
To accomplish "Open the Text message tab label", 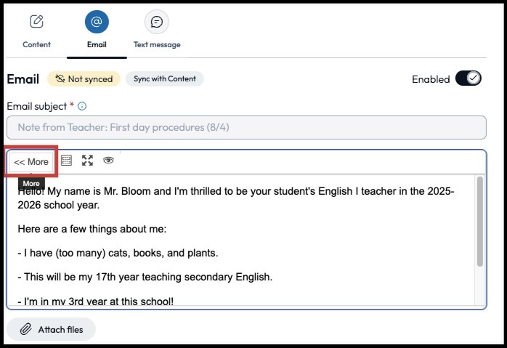I will pyautogui.click(x=157, y=44).
